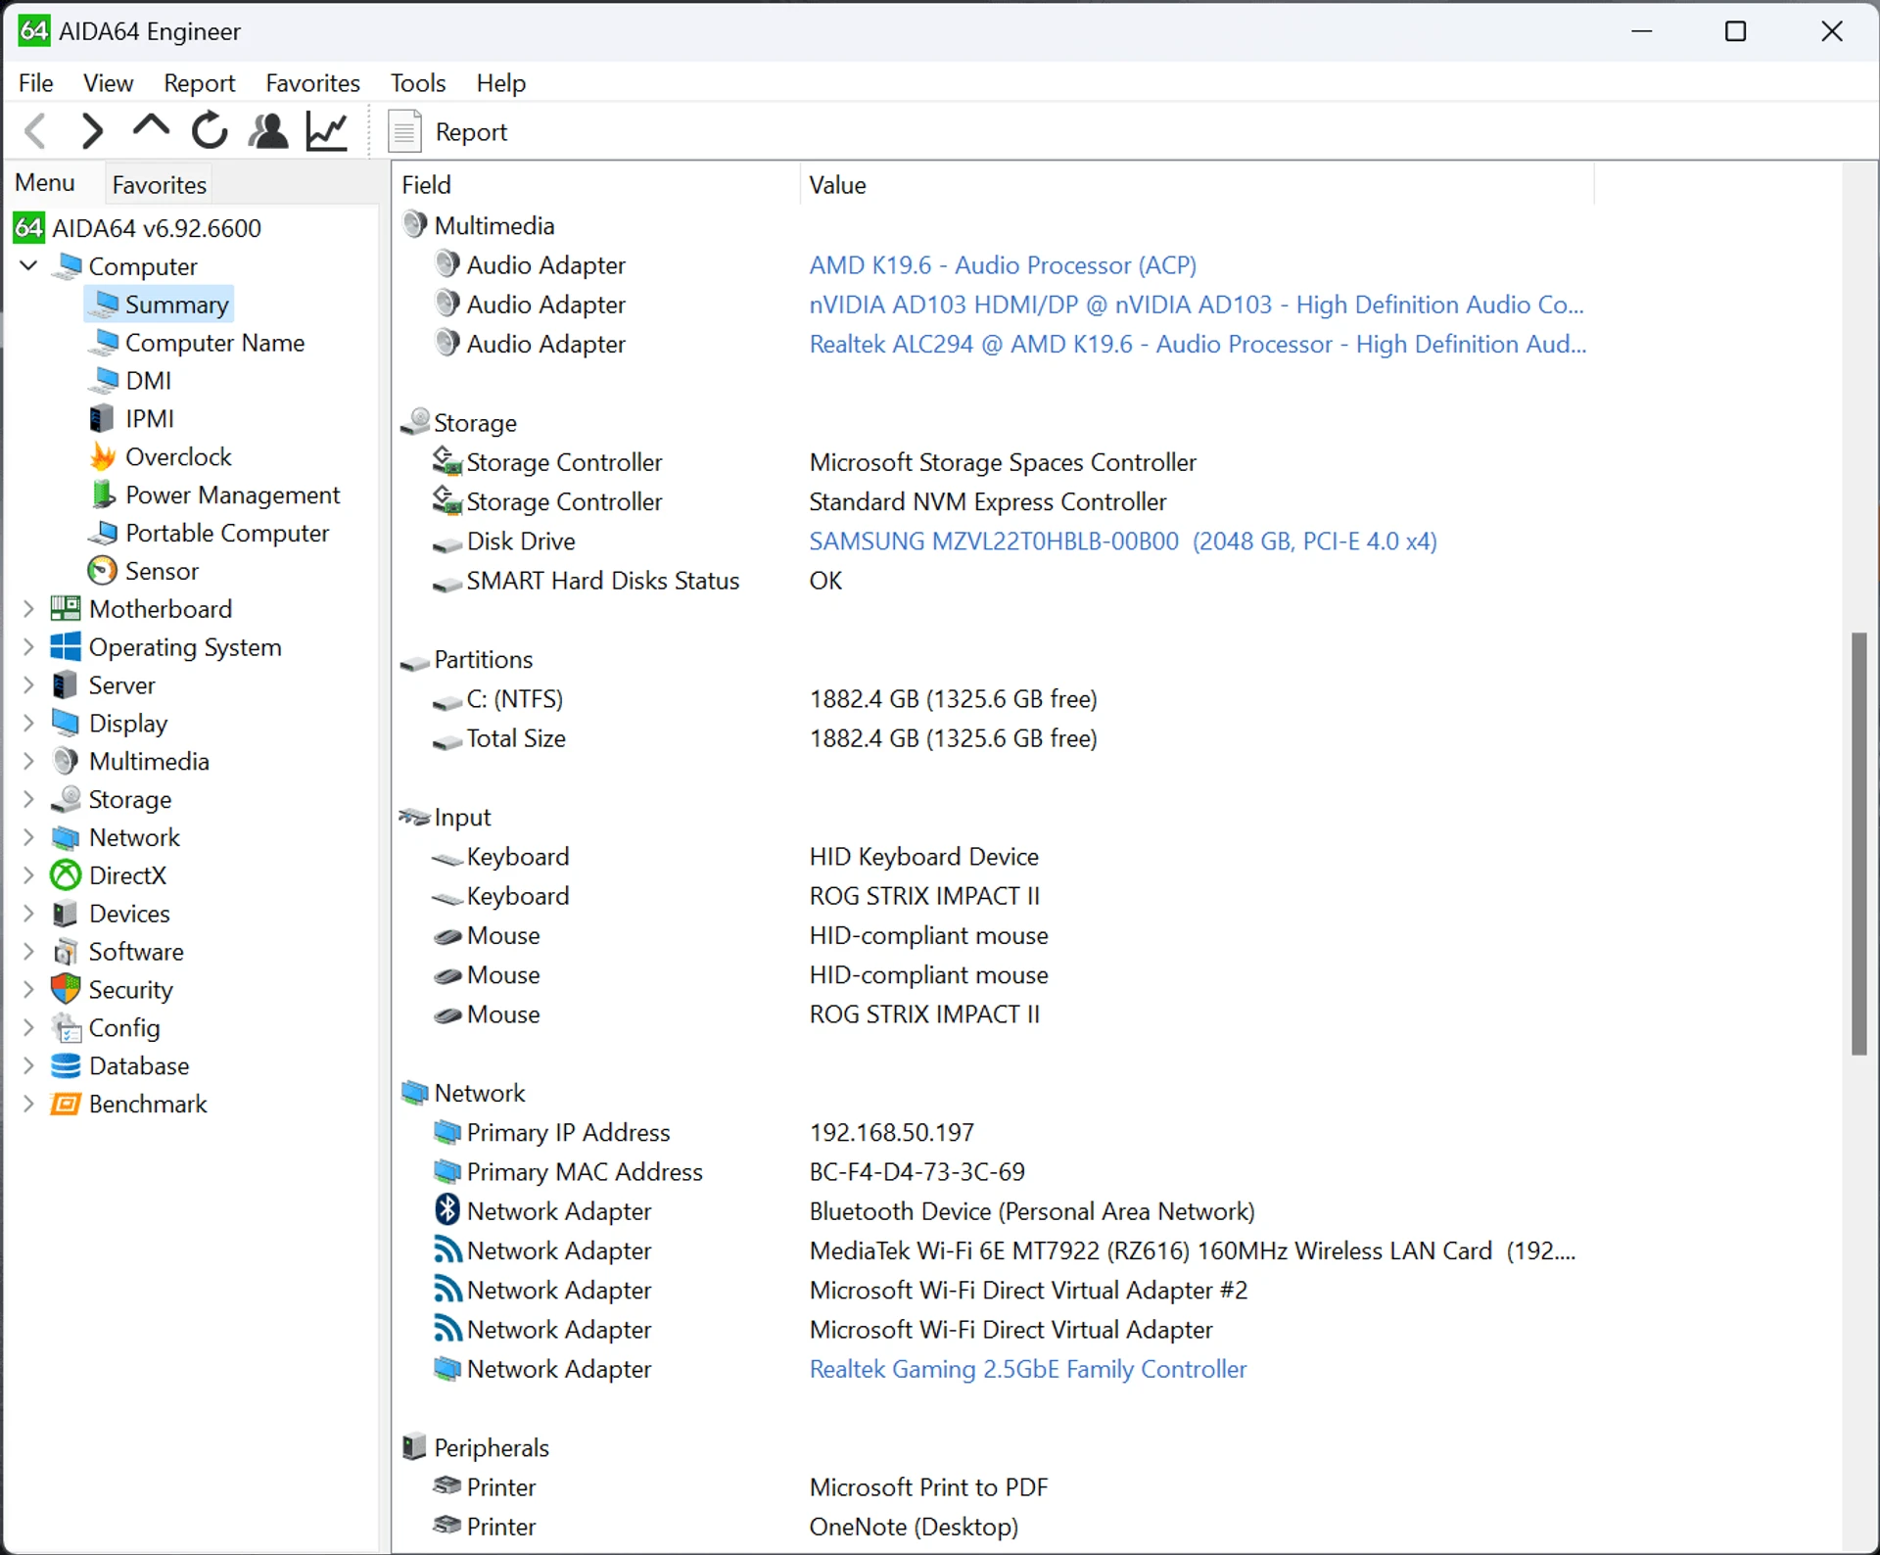Click the Peripherals section icon in report

click(415, 1446)
